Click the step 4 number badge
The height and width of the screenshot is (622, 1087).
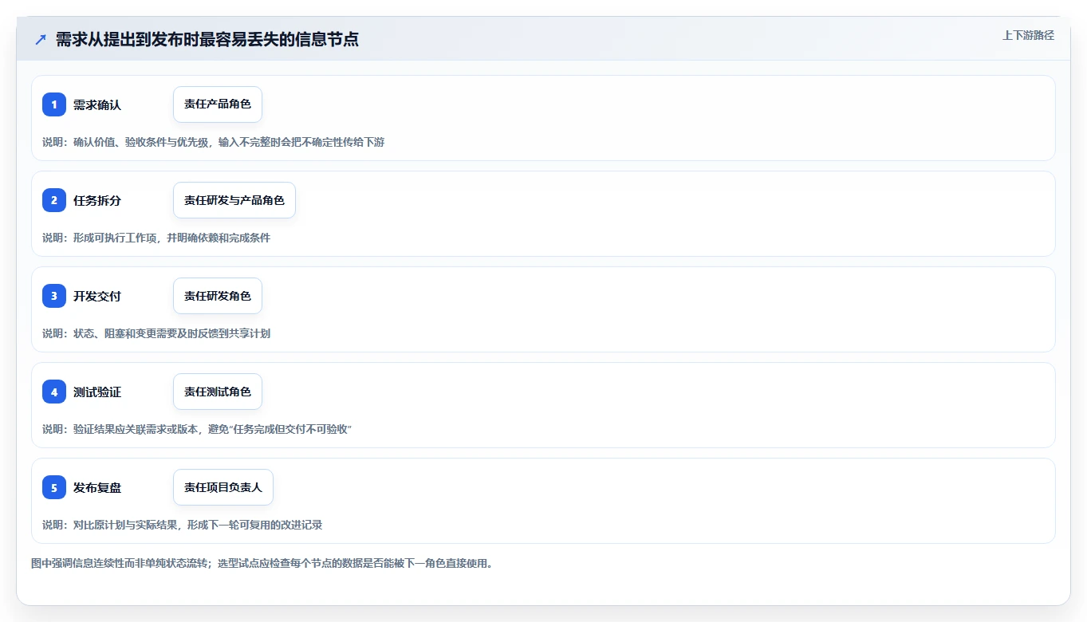[x=54, y=392]
